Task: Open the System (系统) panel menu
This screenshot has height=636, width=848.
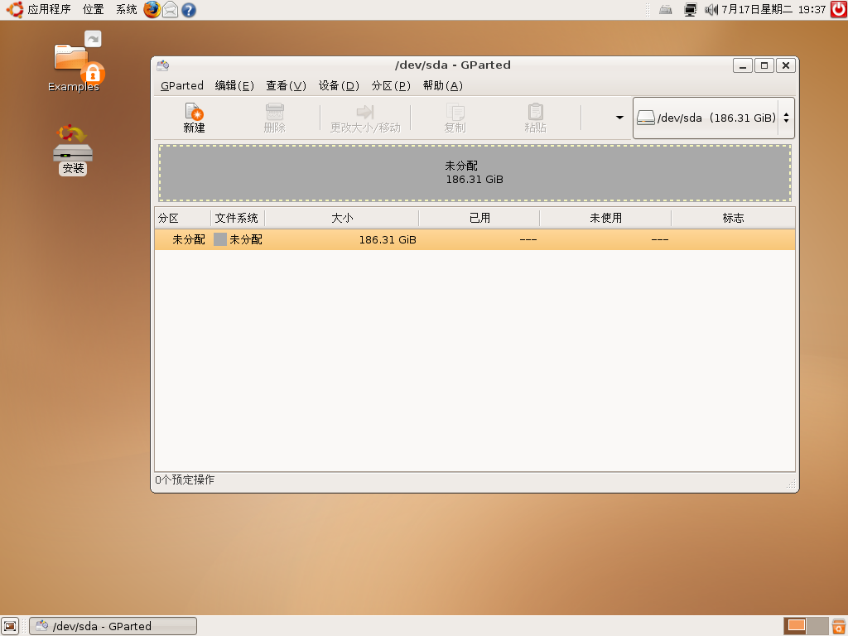Action: pyautogui.click(x=127, y=9)
